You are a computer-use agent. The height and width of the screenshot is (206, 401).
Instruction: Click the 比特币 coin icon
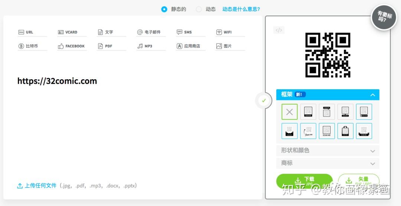pos(21,46)
